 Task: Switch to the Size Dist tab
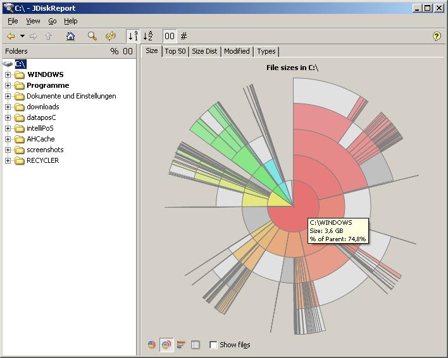204,51
